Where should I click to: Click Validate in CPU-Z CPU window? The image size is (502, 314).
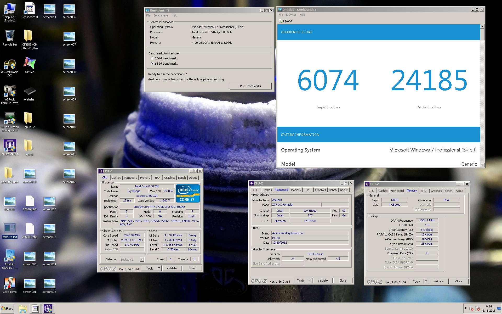click(172, 268)
